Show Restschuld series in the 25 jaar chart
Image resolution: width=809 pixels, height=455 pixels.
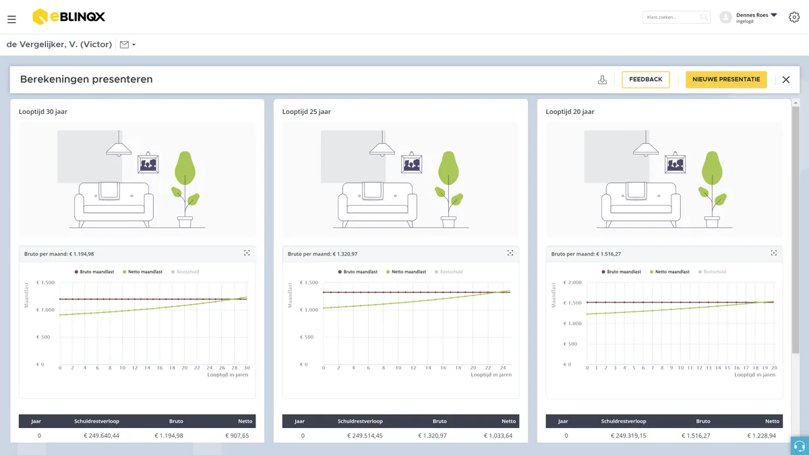(448, 272)
